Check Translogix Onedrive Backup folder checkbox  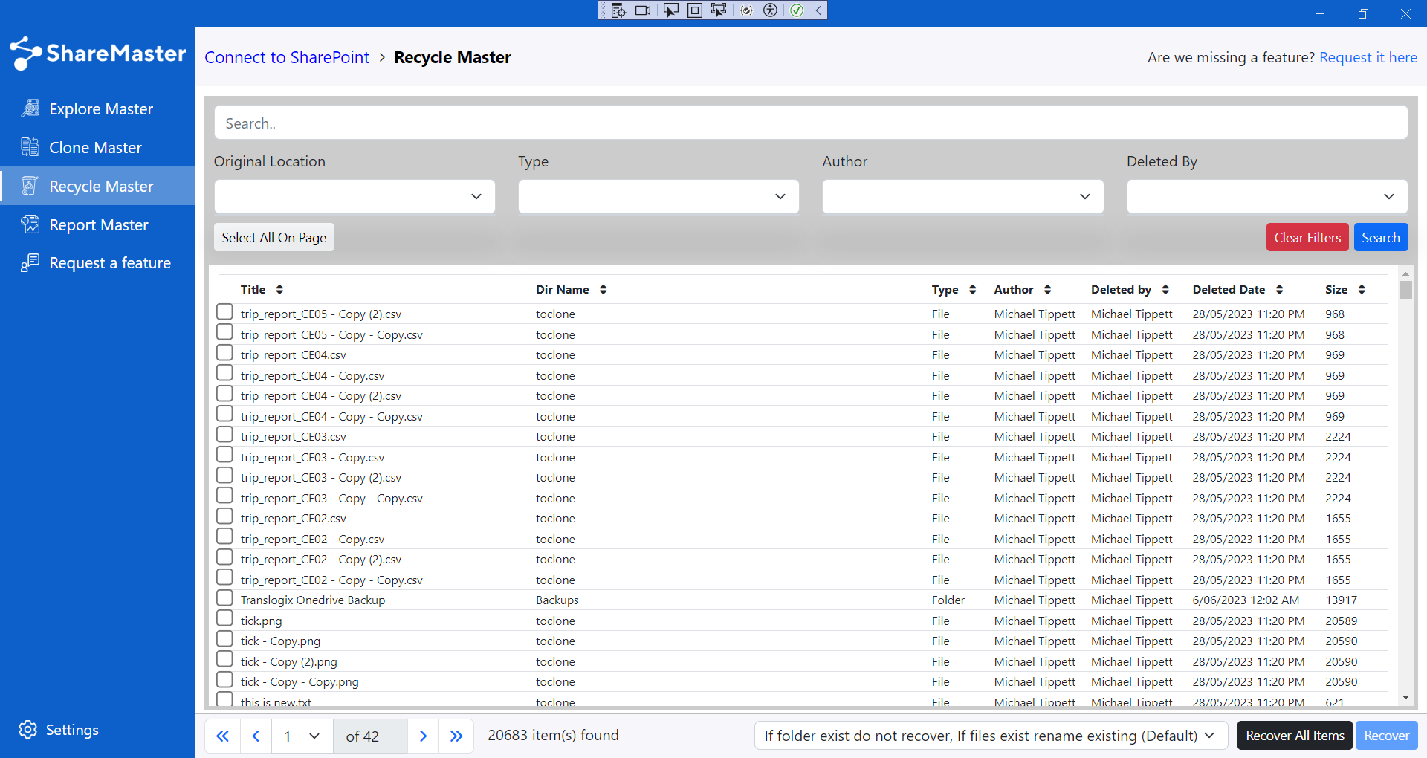(224, 598)
